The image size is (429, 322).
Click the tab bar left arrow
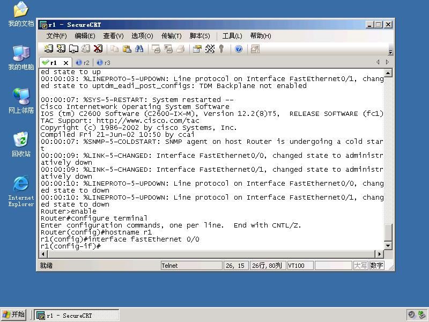378,62
